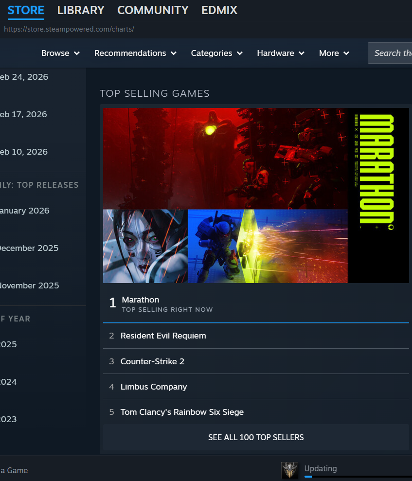The width and height of the screenshot is (412, 481).
Task: Click the download progress bar under Updating
Action: tap(358, 477)
